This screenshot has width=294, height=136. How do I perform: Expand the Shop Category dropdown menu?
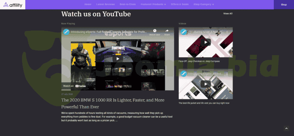click(x=204, y=4)
